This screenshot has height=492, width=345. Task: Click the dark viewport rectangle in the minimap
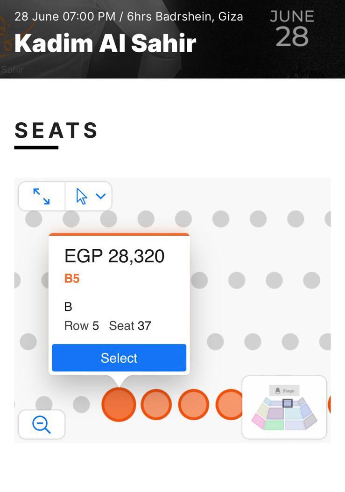(288, 403)
